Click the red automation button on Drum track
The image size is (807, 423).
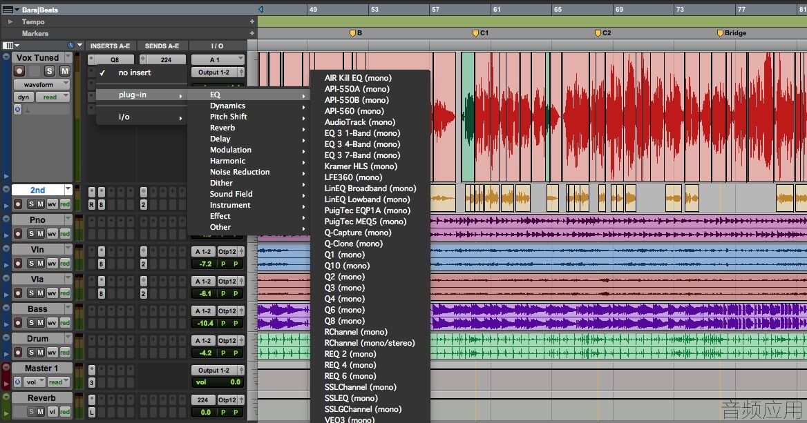click(x=65, y=352)
